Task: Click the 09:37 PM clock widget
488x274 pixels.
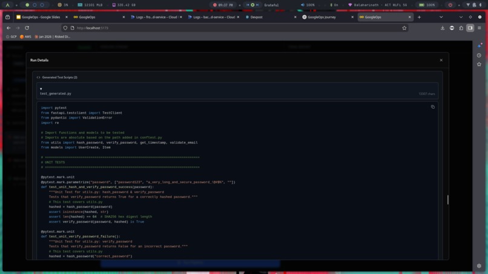Action: [223, 5]
